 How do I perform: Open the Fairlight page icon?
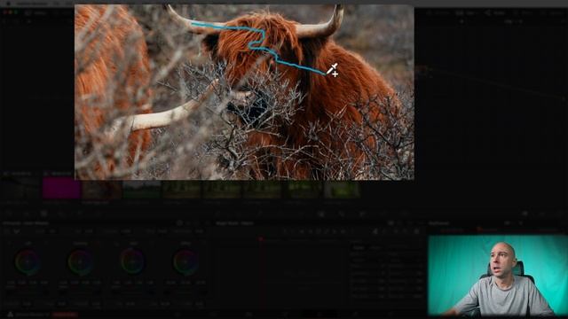355,315
